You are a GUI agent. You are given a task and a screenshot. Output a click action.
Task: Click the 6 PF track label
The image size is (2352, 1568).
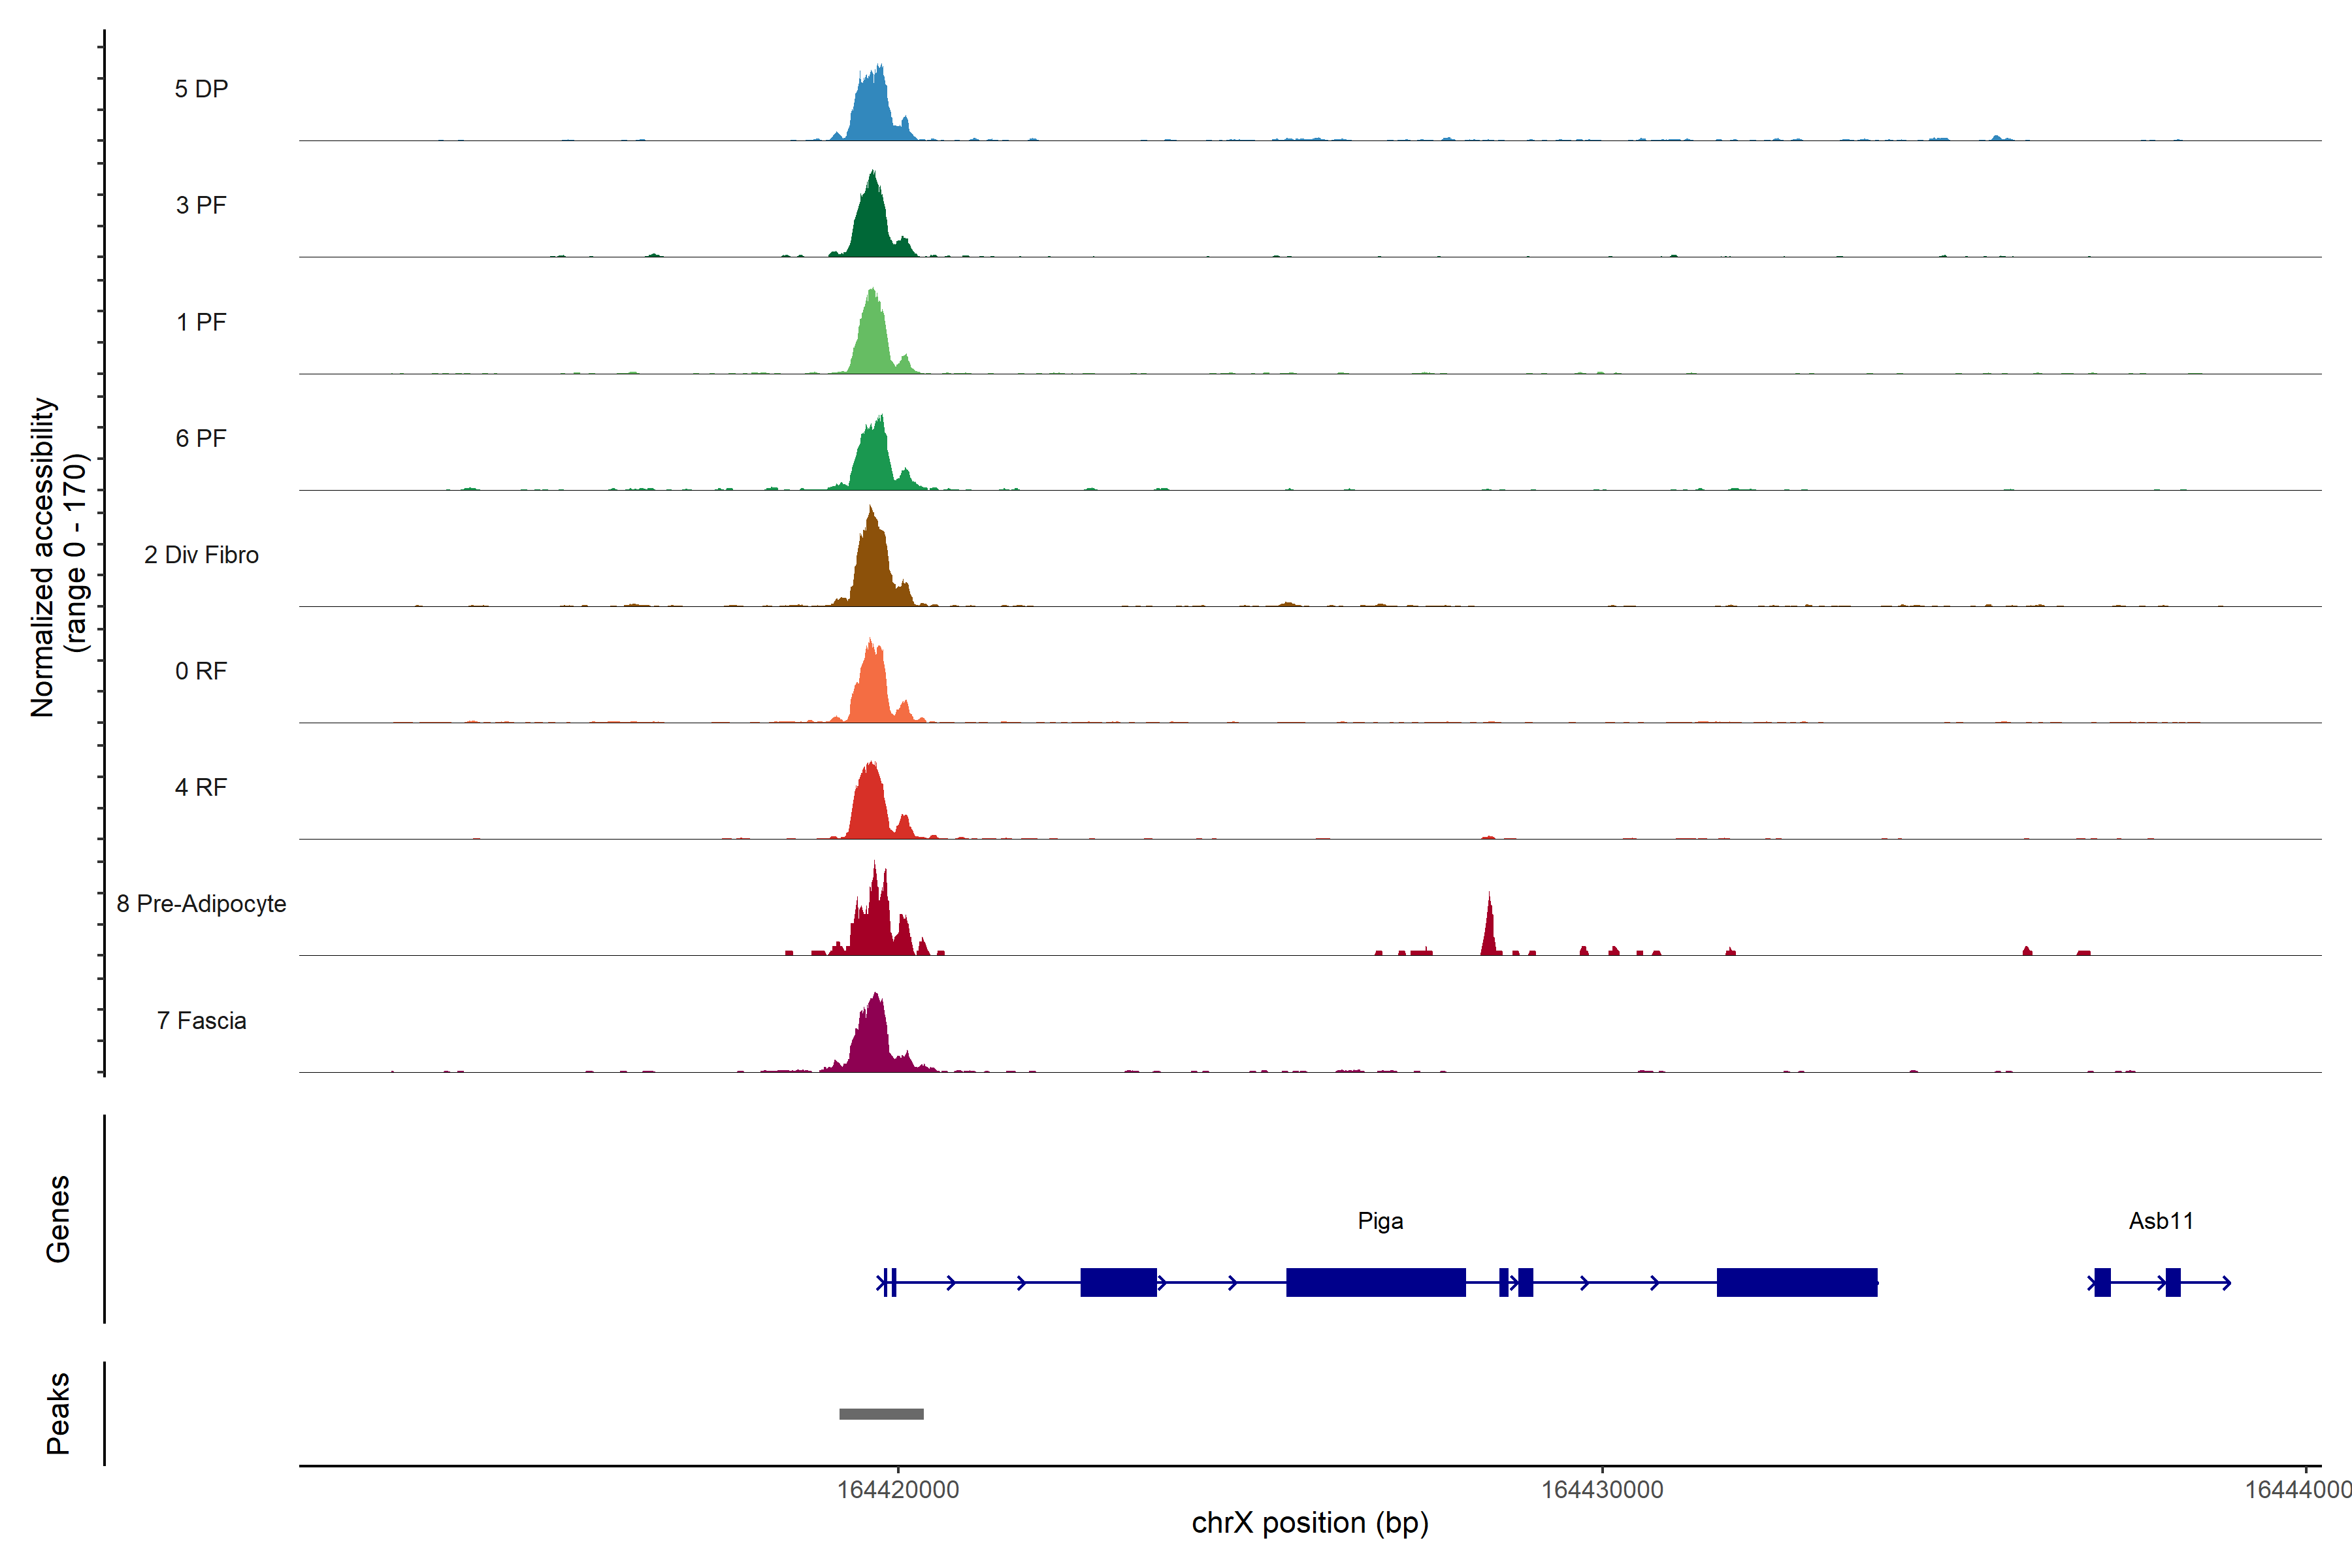[201, 438]
